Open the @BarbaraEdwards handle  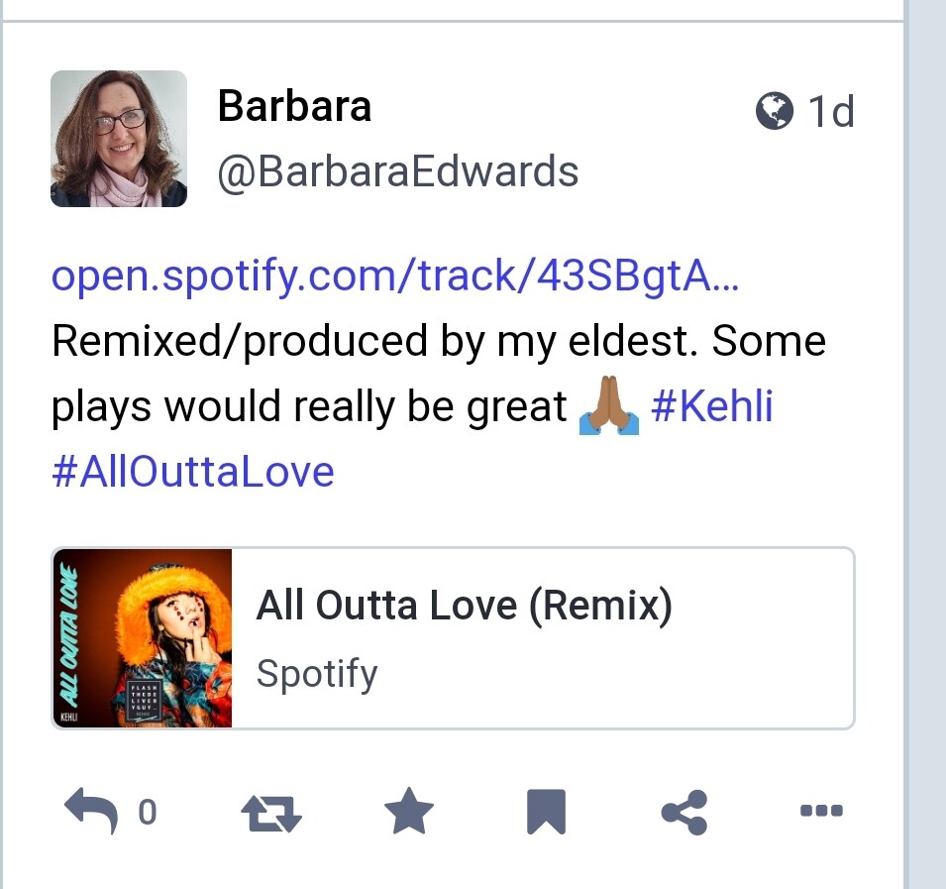point(397,171)
